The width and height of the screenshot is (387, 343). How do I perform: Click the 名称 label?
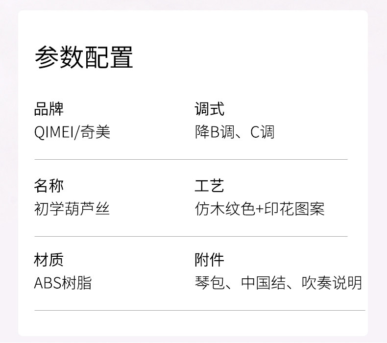(x=48, y=186)
